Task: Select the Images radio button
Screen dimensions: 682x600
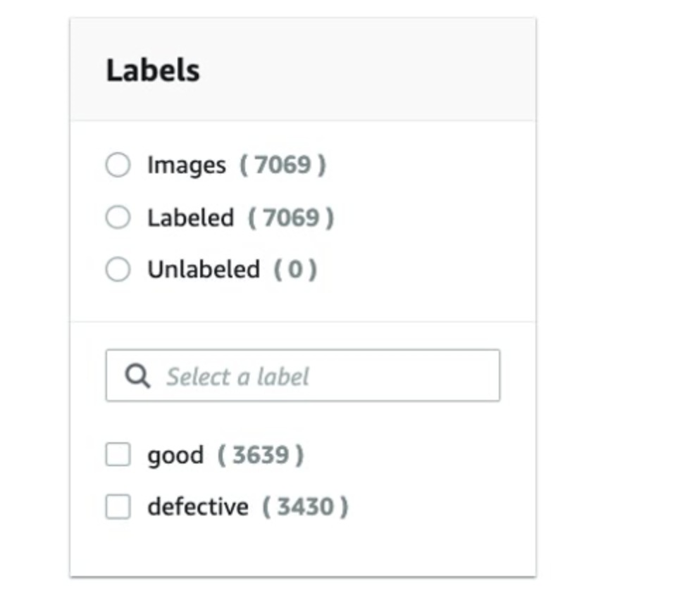Action: click(x=118, y=165)
